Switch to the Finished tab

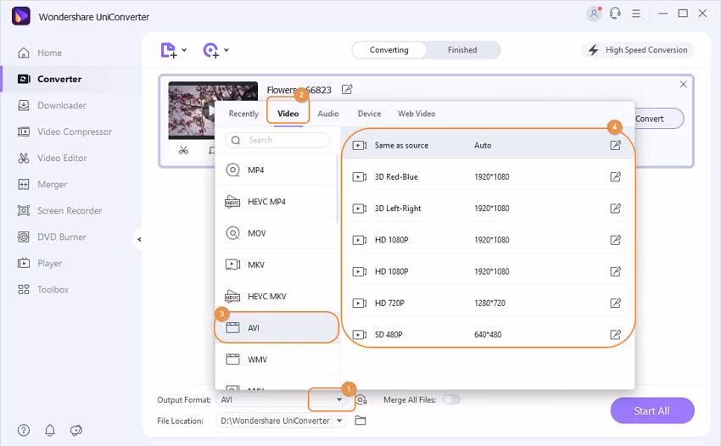coord(462,50)
